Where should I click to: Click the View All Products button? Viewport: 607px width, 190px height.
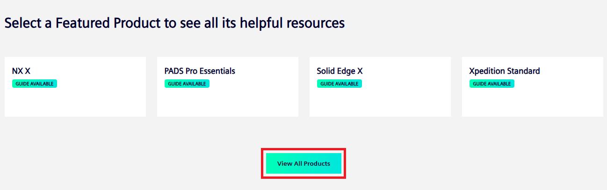click(303, 163)
